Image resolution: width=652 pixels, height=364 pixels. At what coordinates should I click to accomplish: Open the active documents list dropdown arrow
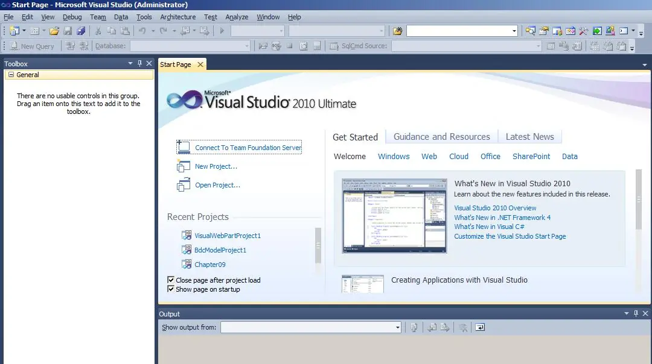coord(645,64)
